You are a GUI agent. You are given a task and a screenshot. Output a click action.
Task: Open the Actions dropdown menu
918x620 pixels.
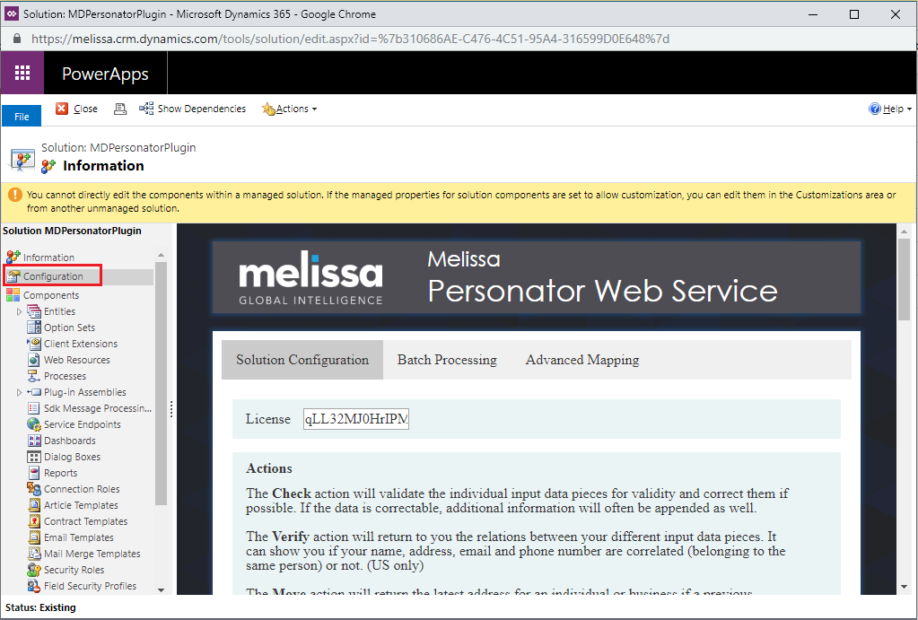(289, 109)
